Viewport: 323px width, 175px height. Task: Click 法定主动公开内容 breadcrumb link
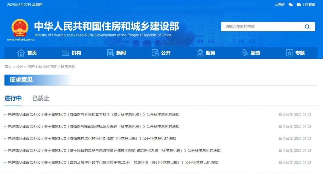[42, 67]
